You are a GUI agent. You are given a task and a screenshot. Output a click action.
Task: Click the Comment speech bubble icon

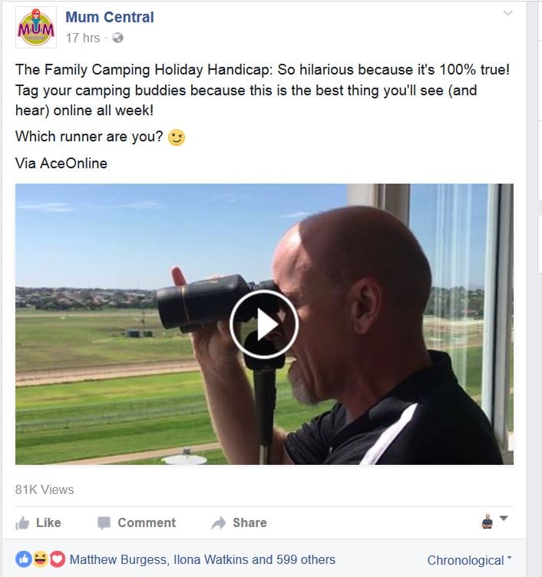[104, 523]
